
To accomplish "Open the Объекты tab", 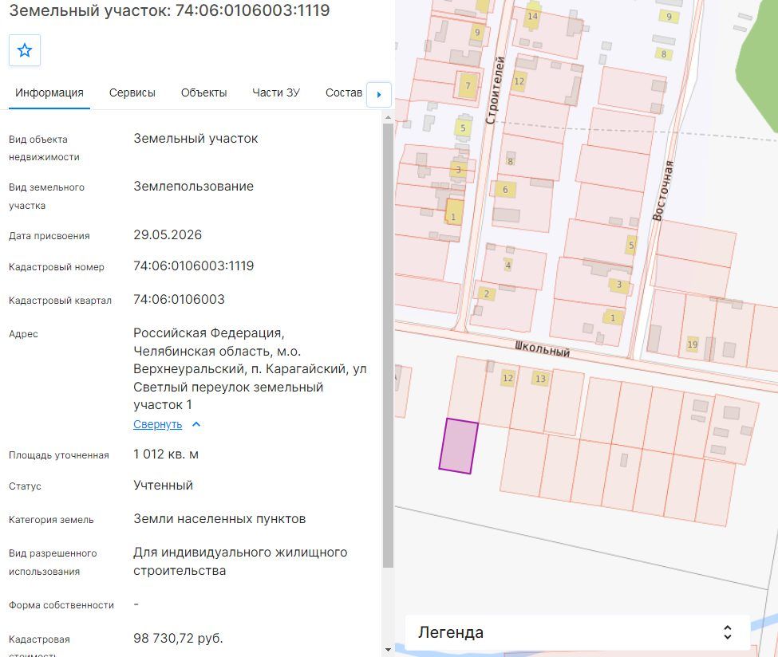I will click(204, 92).
